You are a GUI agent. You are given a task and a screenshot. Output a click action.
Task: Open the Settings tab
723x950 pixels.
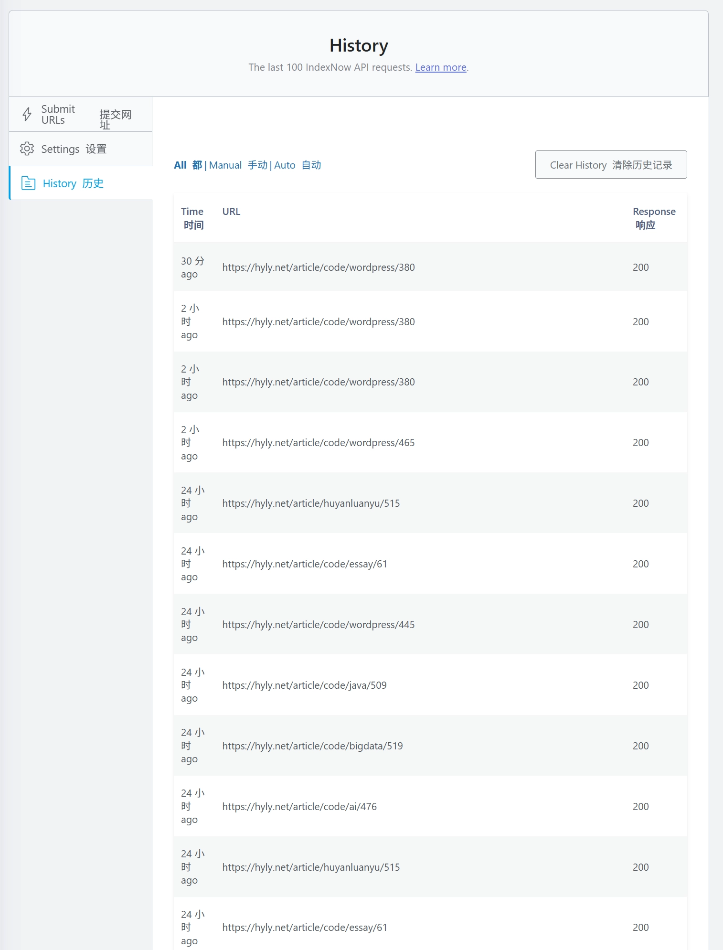pos(80,149)
